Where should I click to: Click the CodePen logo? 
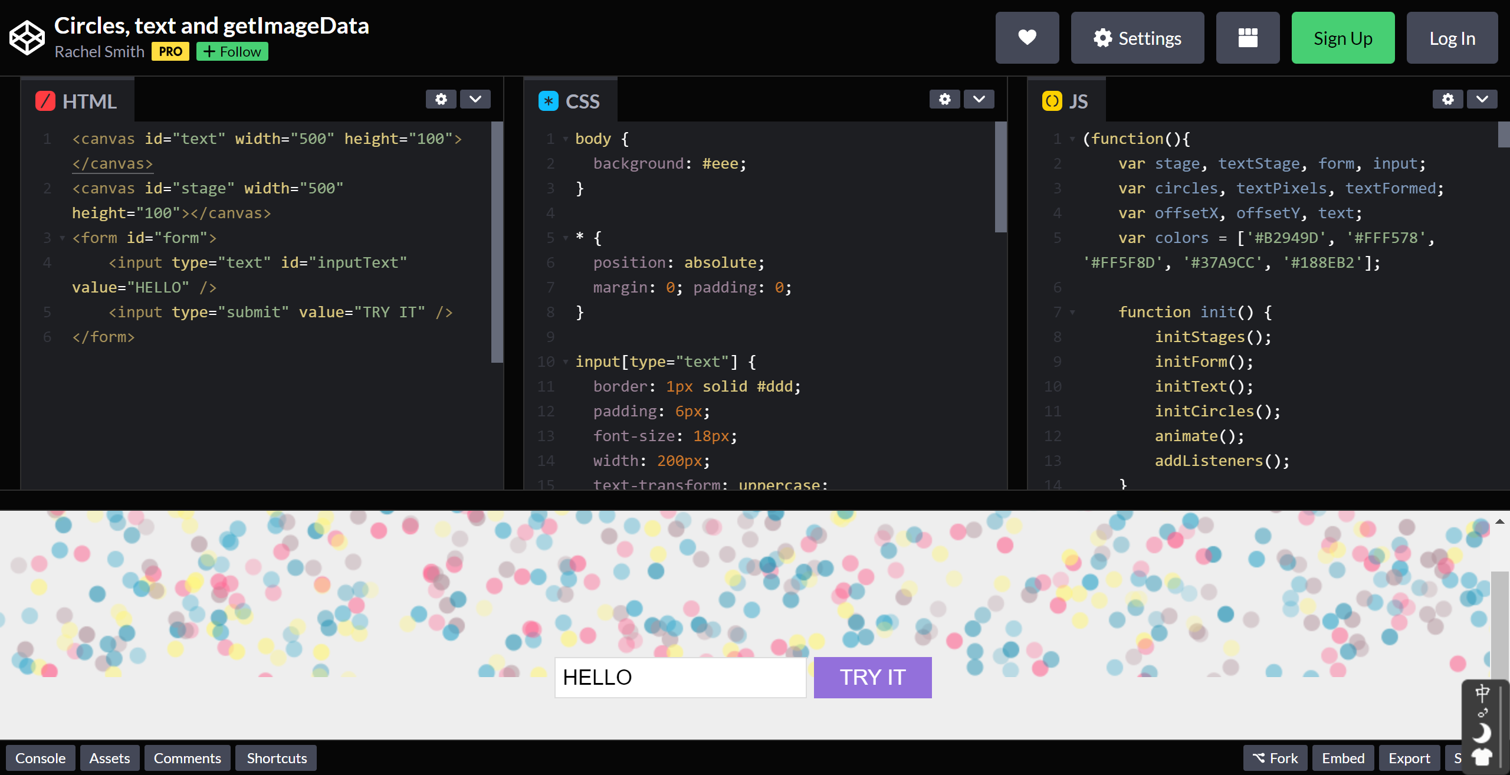pos(27,38)
